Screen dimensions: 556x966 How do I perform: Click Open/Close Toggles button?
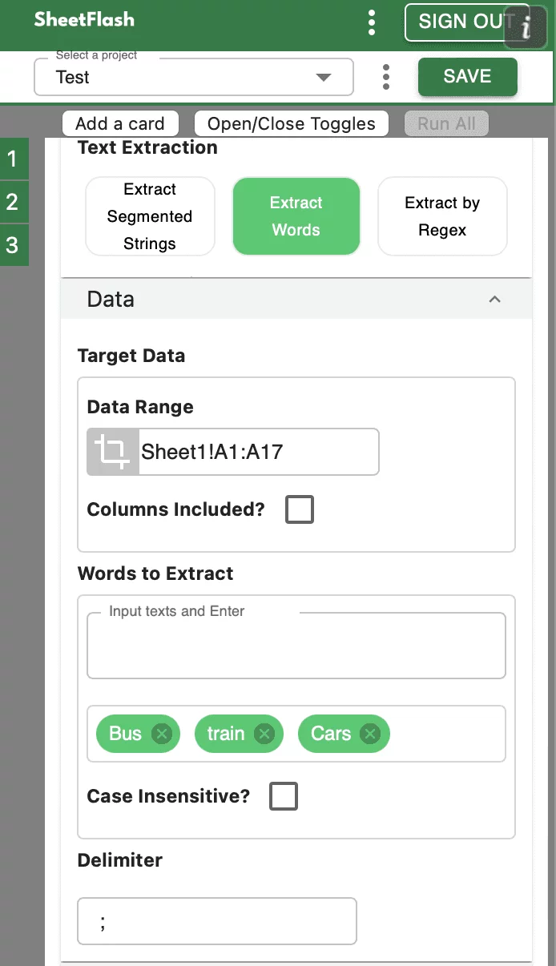pyautogui.click(x=292, y=123)
